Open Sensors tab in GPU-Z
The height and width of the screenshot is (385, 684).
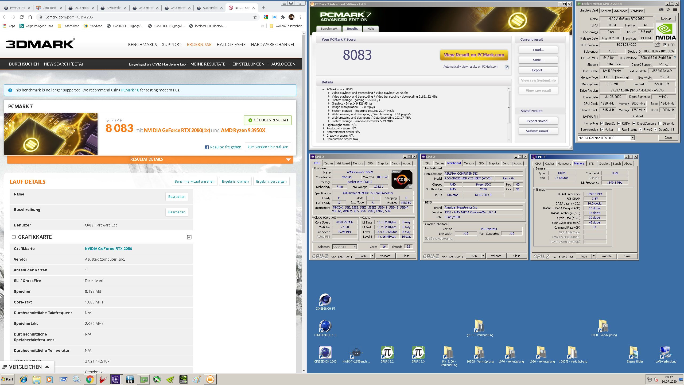pos(606,11)
